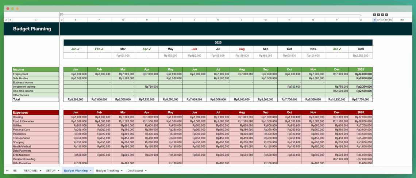Select the Insurances row label
The height and width of the screenshot is (178, 416).
pos(35,134)
